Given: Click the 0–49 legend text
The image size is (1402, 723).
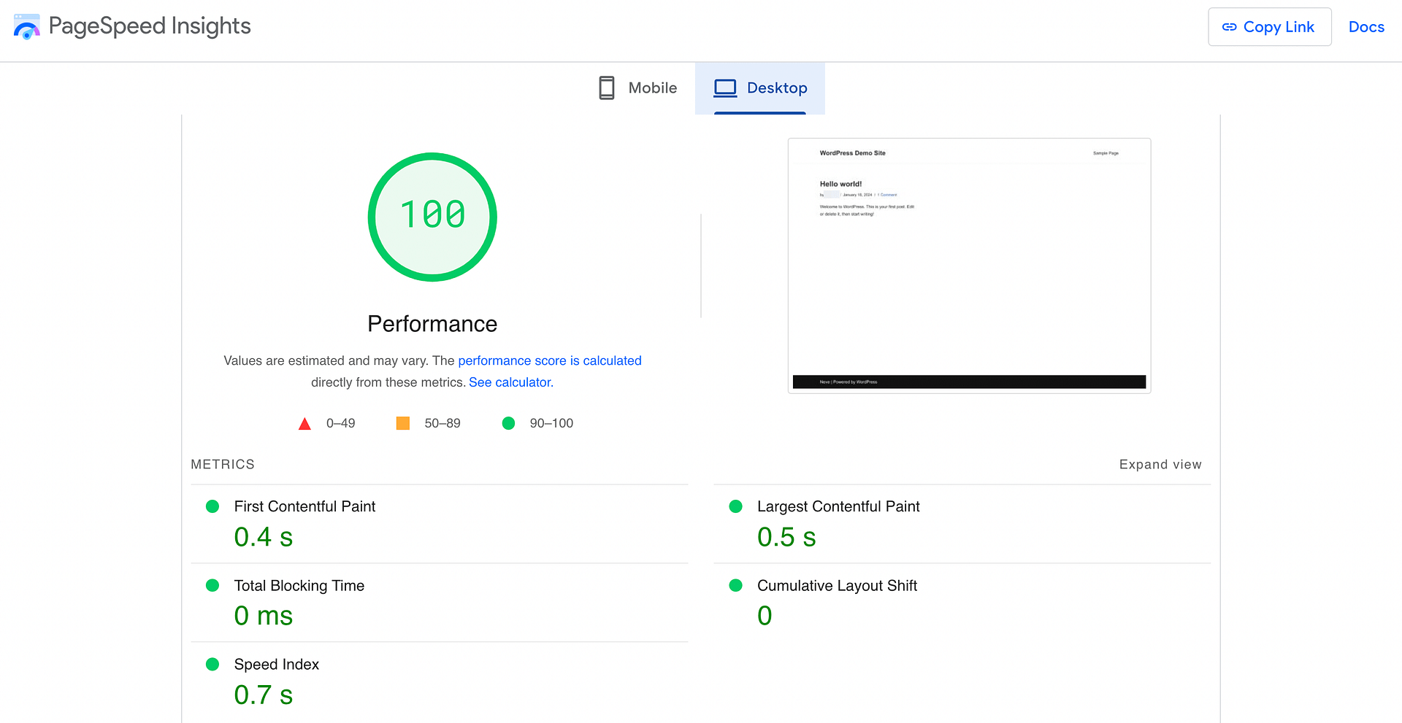Looking at the screenshot, I should pos(341,423).
